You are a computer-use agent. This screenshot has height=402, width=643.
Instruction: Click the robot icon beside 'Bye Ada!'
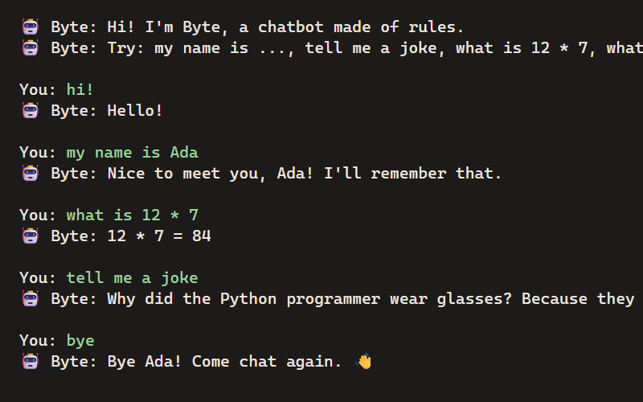click(31, 362)
